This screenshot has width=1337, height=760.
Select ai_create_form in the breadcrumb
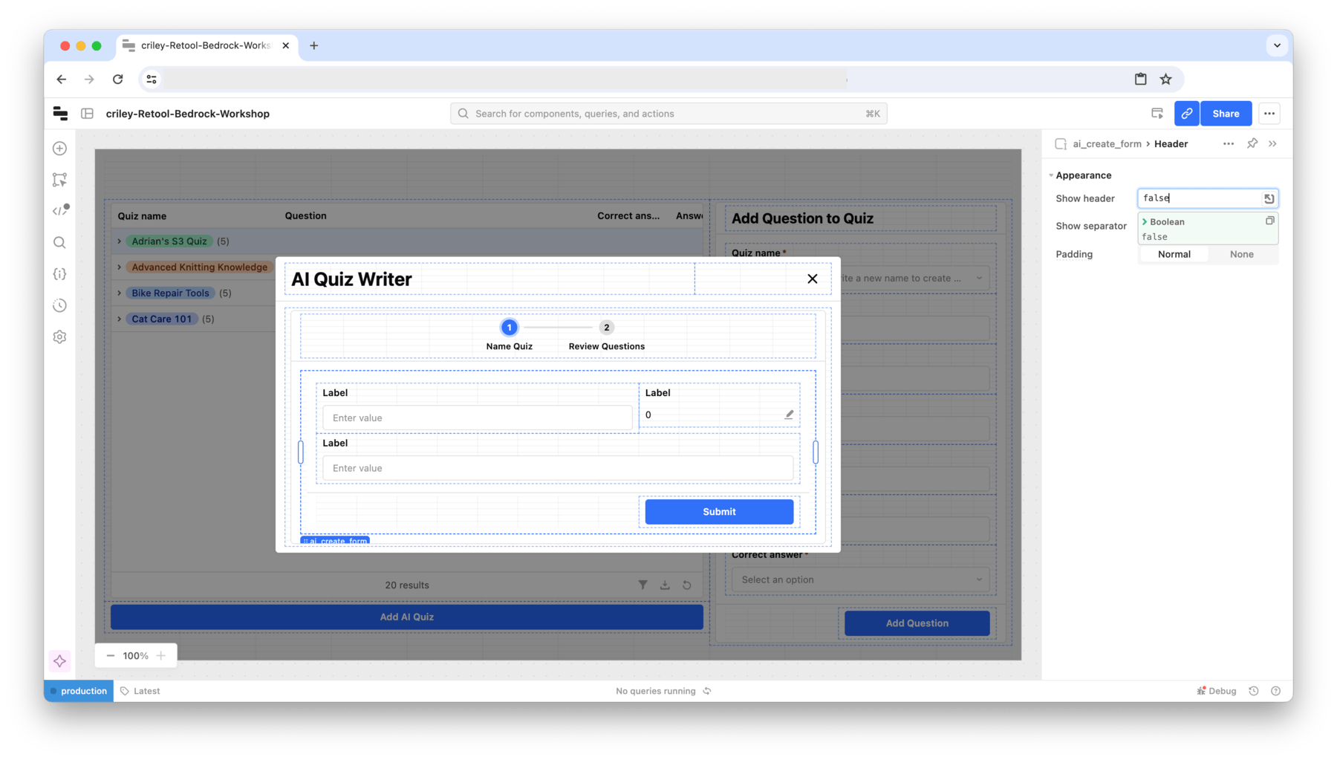(1107, 144)
